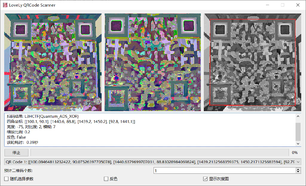Image resolution: width=306 pixels, height=186 pixels.
Task: Minimize the QRCode Scanner window
Action: tap(267, 5)
